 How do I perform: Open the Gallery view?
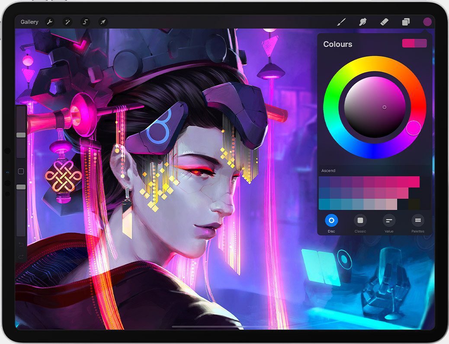[x=29, y=22]
